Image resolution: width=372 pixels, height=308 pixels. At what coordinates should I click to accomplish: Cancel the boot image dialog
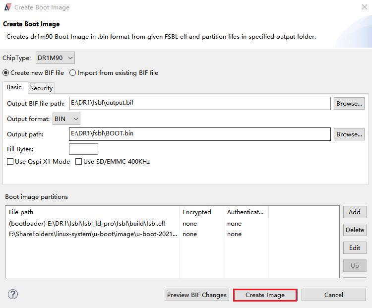(334, 295)
